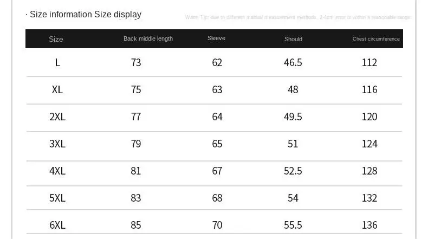
Task: Select the 3XL size row label
Action: tap(57, 144)
